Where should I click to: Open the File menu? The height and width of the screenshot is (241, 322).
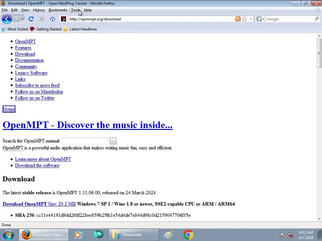(5, 10)
